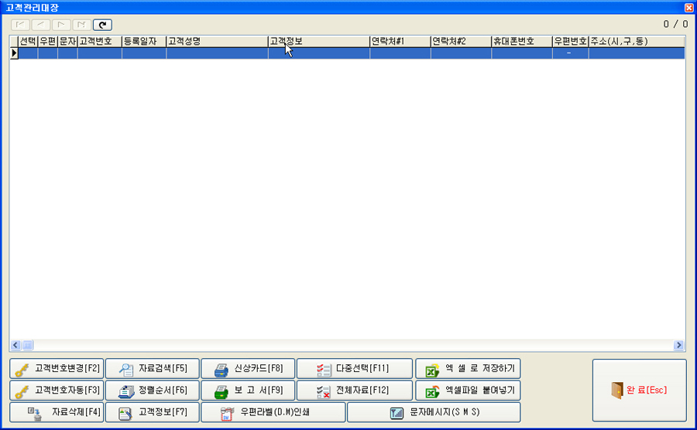Click 고객번호변경[F2] button
This screenshot has width=697, height=430.
57,368
